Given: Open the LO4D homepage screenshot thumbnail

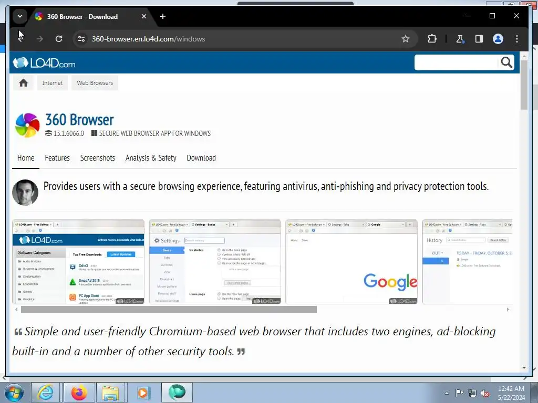Looking at the screenshot, I should coord(78,262).
